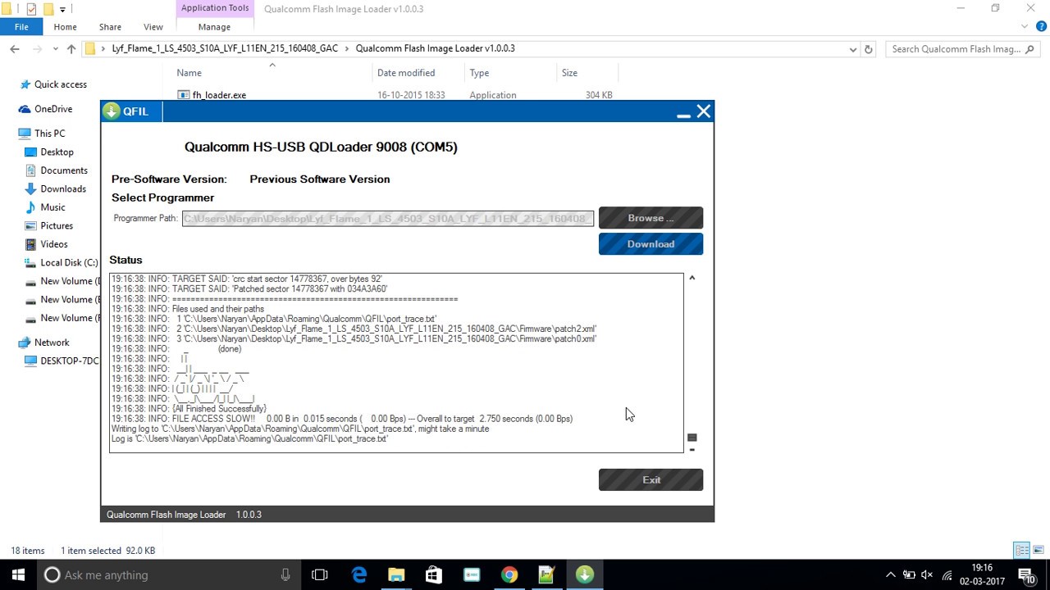Open Task View on taskbar

[320, 575]
